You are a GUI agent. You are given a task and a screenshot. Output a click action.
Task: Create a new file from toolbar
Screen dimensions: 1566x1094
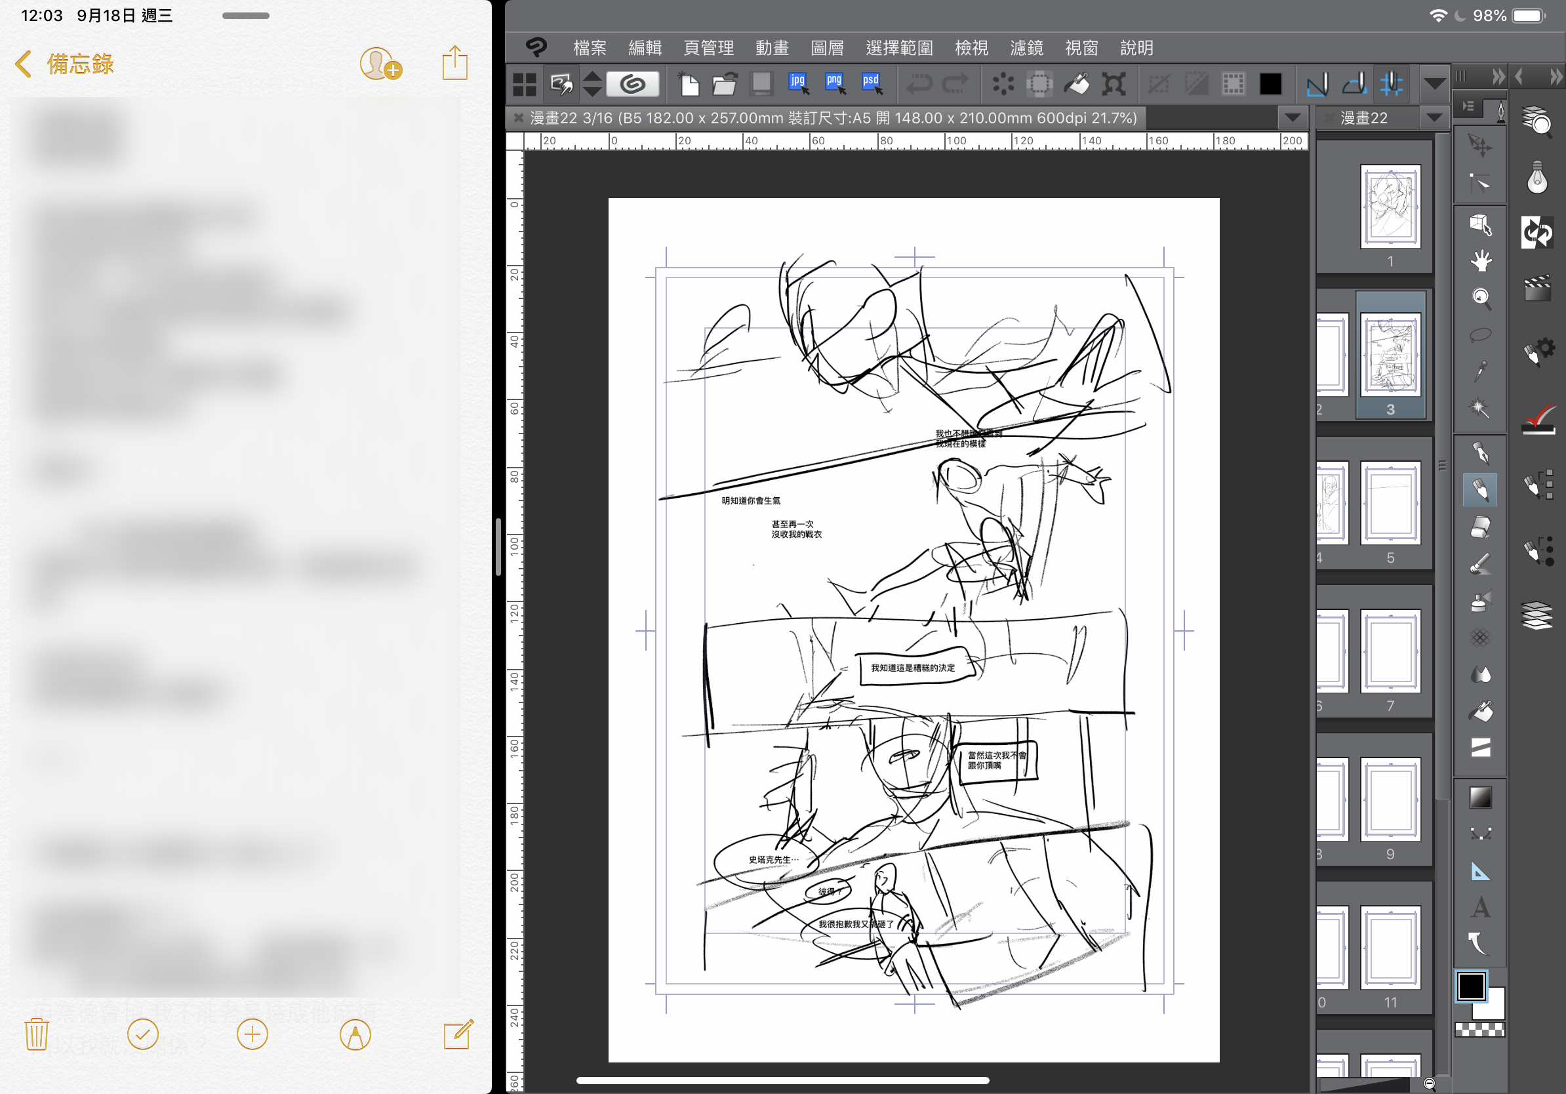coord(689,84)
